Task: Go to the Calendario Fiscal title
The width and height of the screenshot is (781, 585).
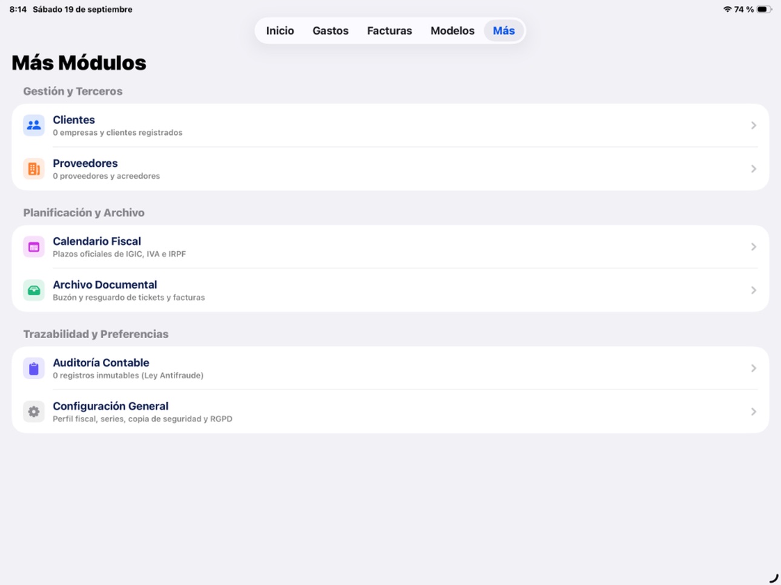Action: [x=97, y=241]
